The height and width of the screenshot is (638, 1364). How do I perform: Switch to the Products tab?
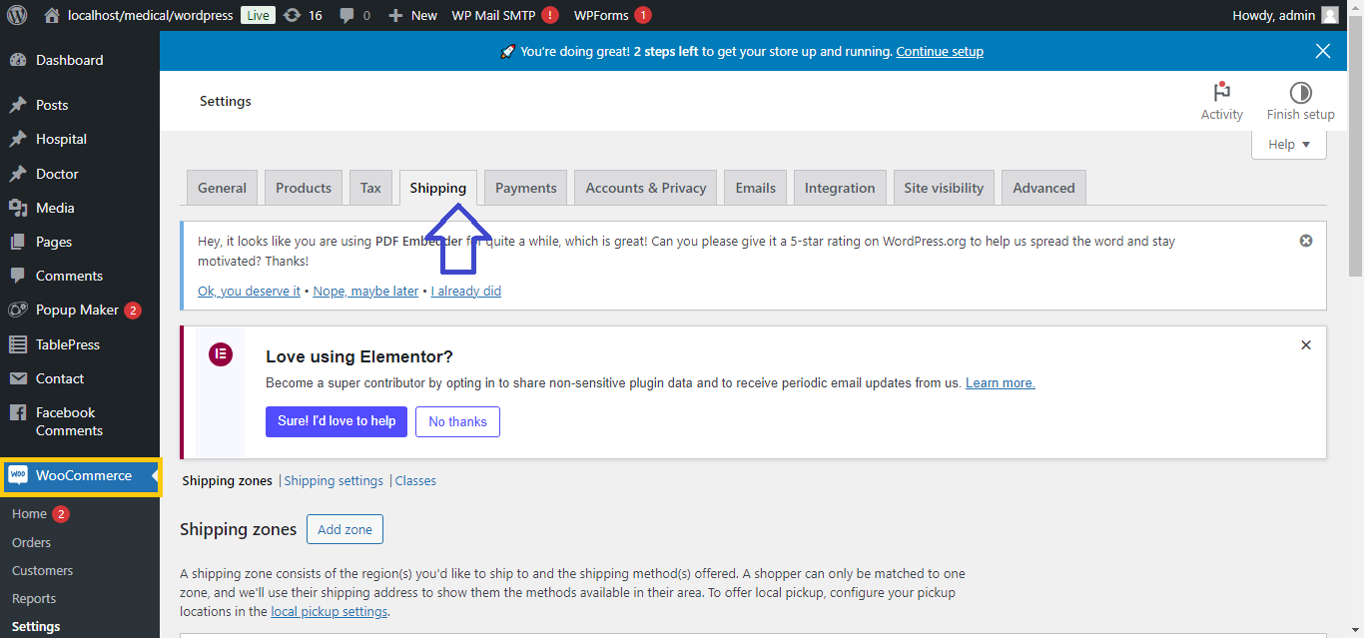[304, 188]
